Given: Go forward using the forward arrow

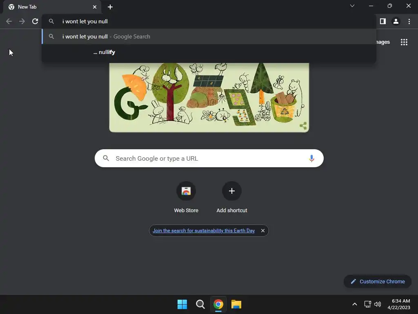Looking at the screenshot, I should tap(22, 21).
